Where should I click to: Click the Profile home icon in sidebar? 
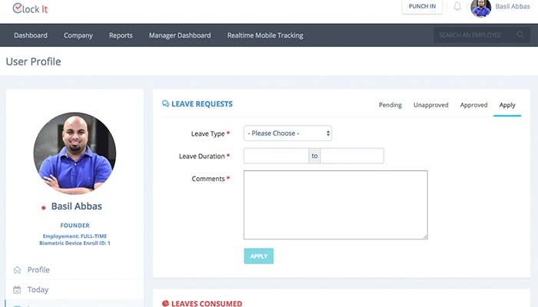(x=17, y=270)
